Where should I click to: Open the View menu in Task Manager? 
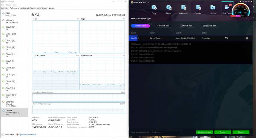click(15, 5)
